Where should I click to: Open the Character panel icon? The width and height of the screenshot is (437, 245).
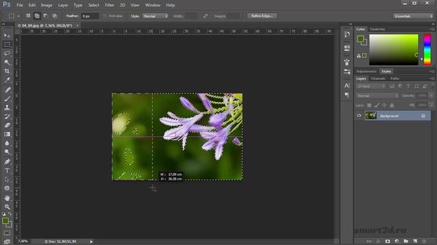(x=347, y=85)
